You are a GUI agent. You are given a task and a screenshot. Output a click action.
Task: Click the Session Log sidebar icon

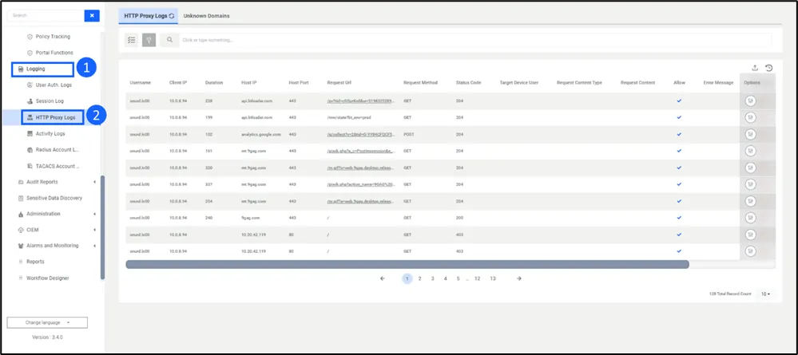click(30, 101)
